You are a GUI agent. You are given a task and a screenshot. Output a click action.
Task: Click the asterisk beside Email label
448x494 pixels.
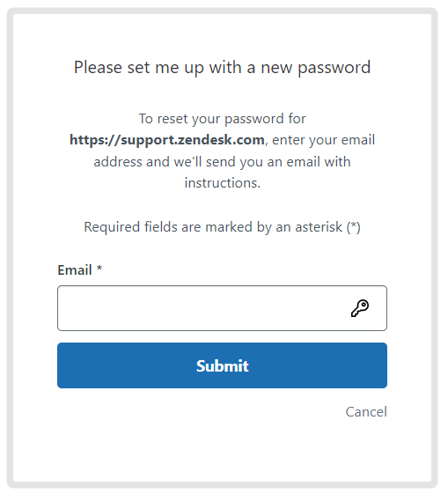pos(99,269)
